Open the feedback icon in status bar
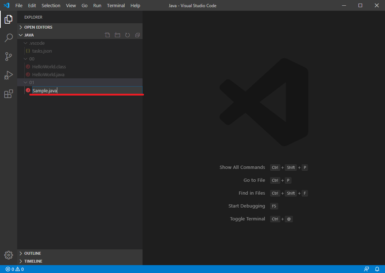 tap(366, 269)
